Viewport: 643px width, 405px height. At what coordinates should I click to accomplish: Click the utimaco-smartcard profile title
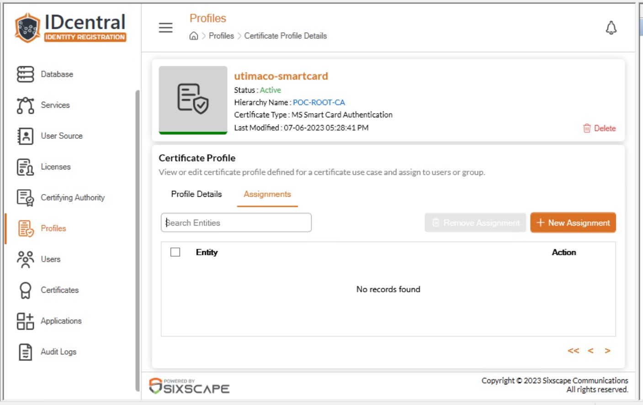(x=281, y=76)
